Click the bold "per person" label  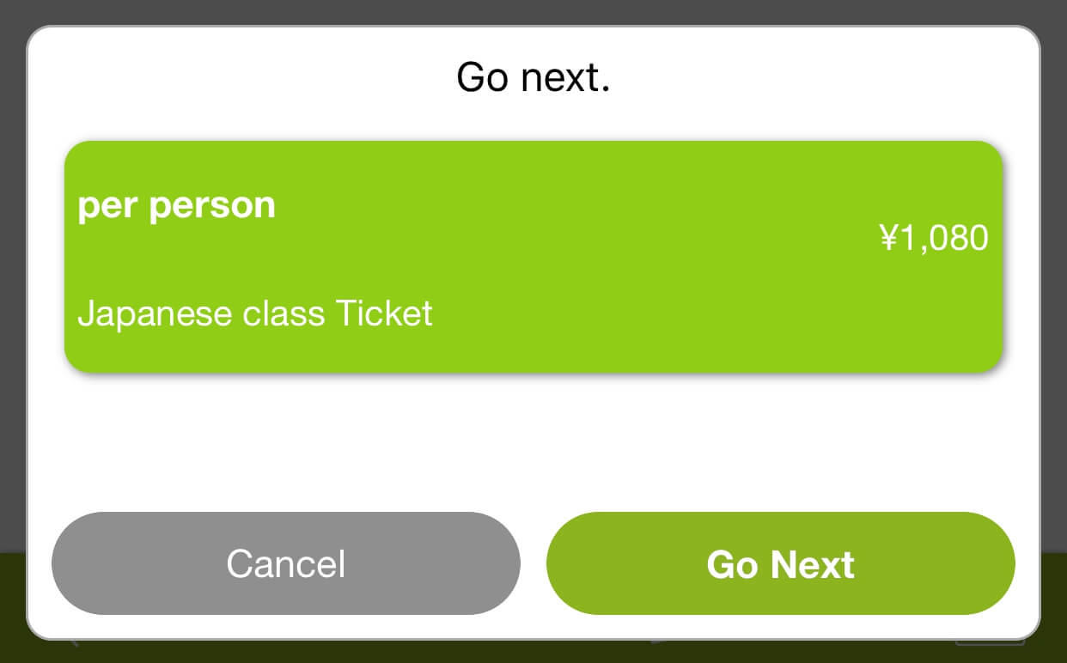[176, 206]
